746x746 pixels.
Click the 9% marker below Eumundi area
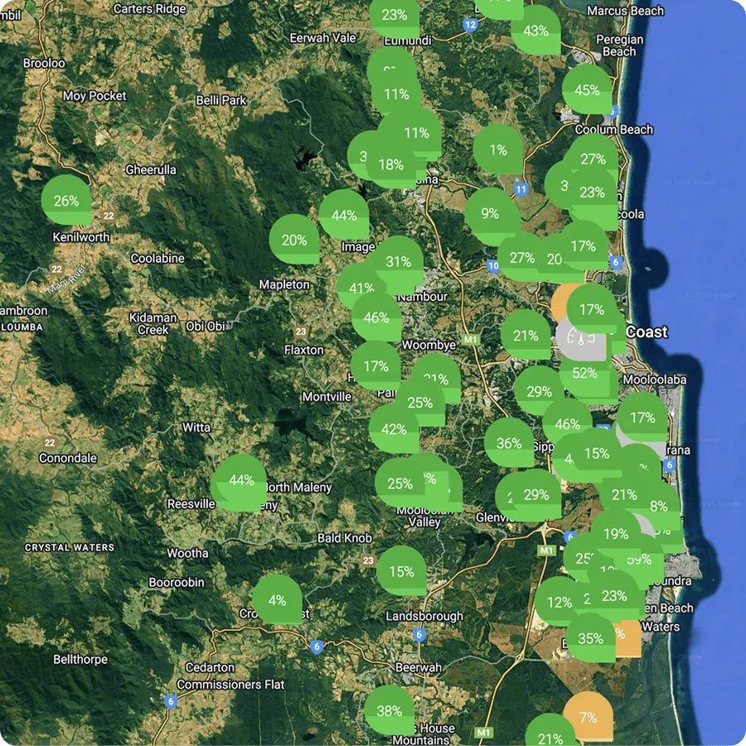click(489, 213)
